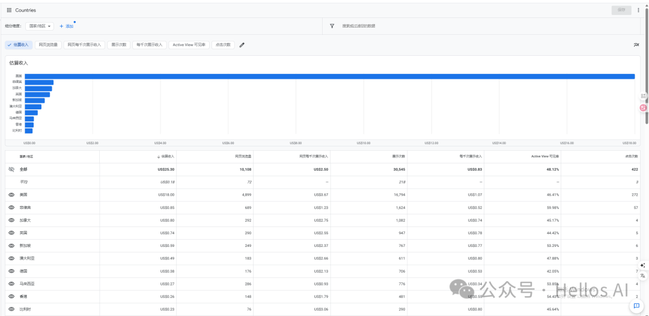The image size is (649, 316).
Task: Select the 点击次数 metric chip
Action: (223, 44)
